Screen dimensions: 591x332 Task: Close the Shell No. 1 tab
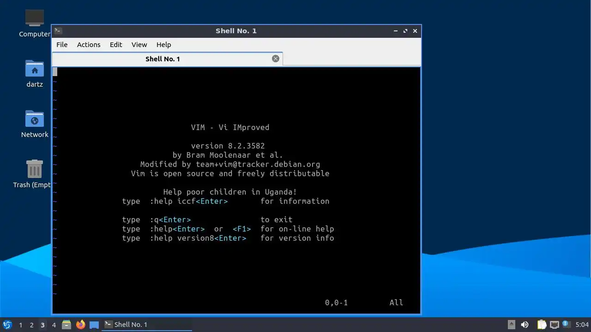276,59
